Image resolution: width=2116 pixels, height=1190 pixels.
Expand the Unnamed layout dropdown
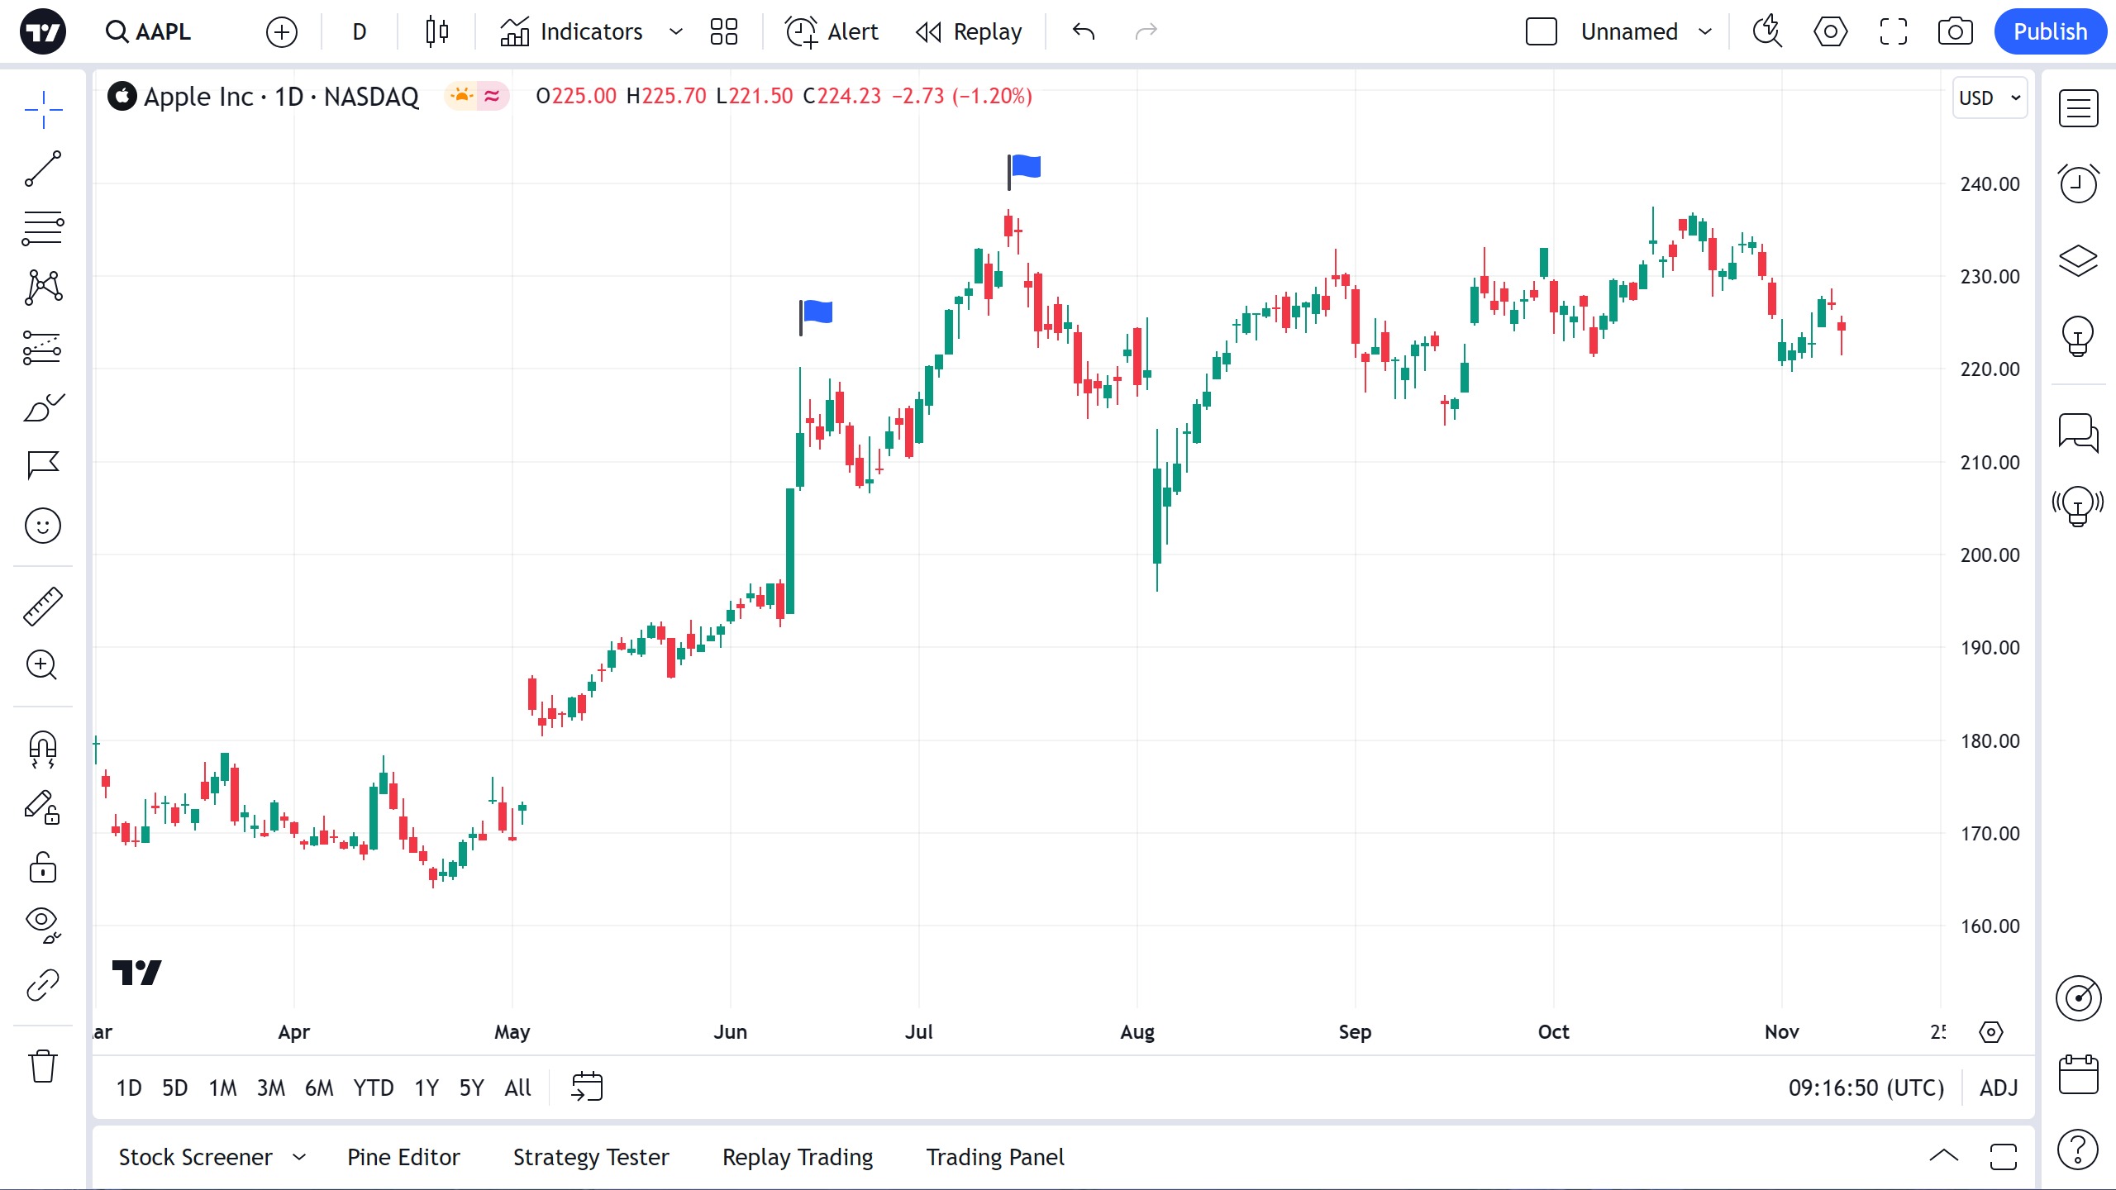1704,31
